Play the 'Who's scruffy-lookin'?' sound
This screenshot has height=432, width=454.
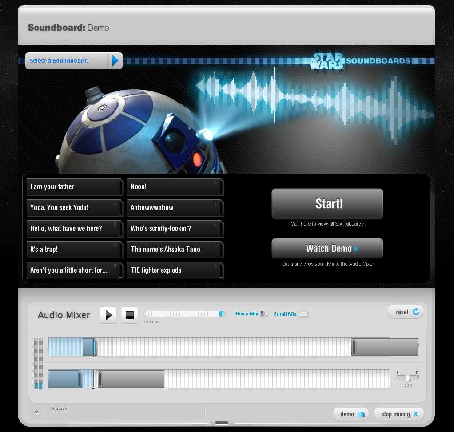click(175, 229)
